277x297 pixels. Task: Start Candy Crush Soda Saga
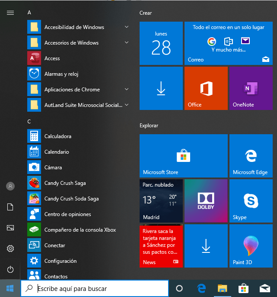tap(79, 198)
